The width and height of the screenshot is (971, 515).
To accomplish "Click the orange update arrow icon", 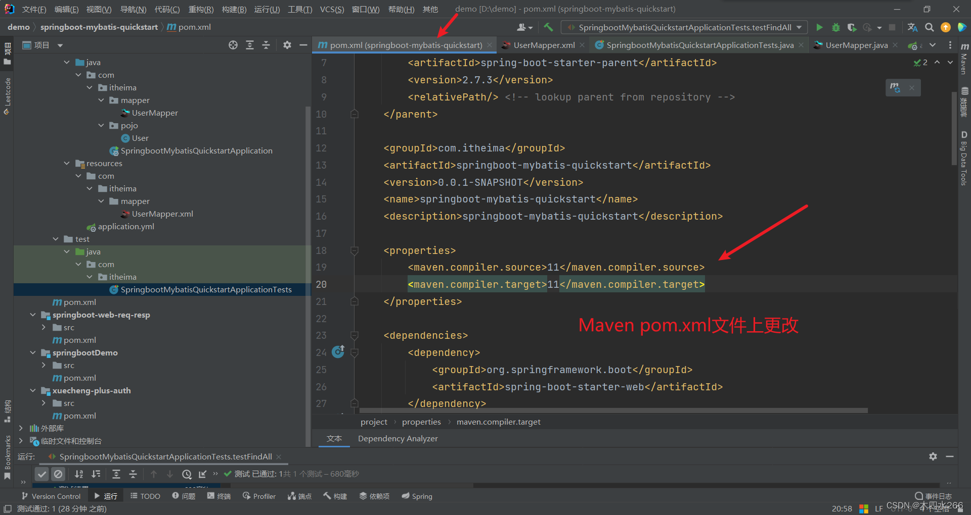I will click(x=945, y=27).
